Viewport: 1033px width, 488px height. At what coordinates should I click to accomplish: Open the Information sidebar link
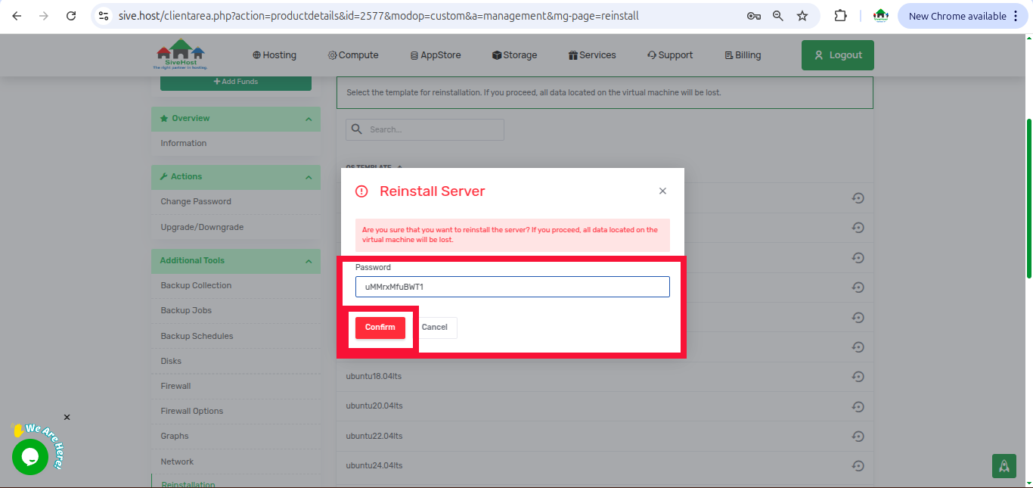[184, 143]
